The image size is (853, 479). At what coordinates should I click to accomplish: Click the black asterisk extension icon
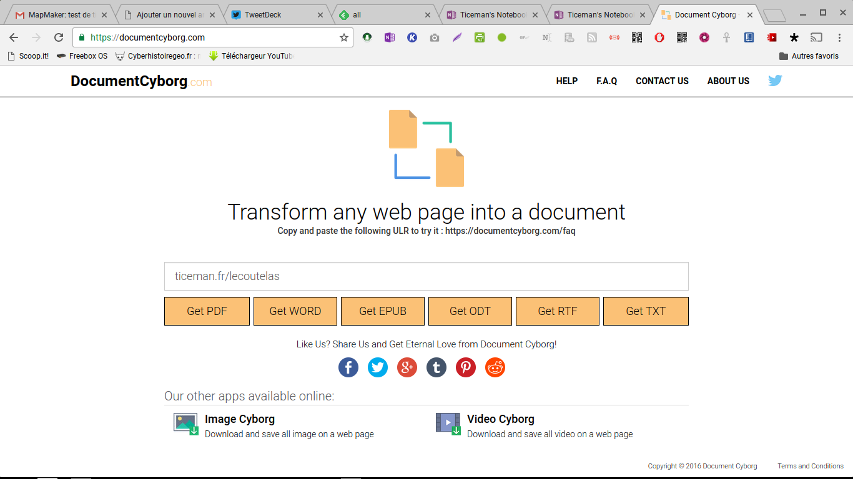point(794,37)
